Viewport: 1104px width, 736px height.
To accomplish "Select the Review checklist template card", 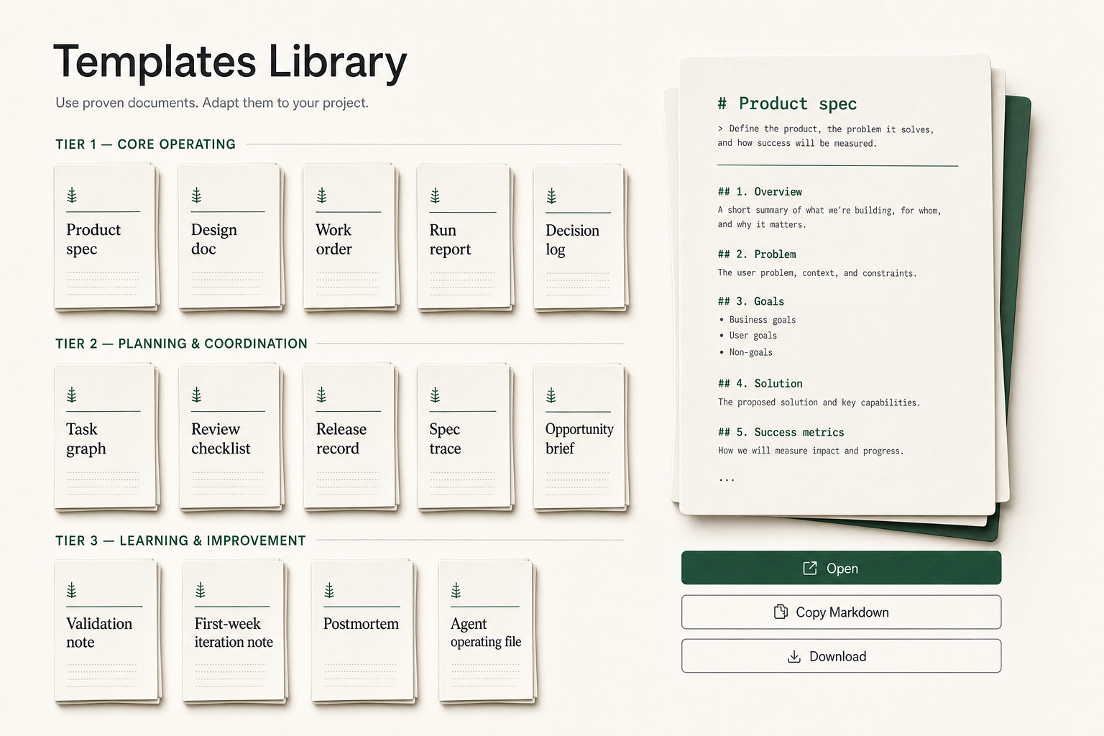I will [231, 436].
